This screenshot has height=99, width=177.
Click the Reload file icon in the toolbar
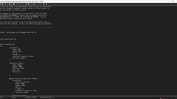(x=2, y=4)
